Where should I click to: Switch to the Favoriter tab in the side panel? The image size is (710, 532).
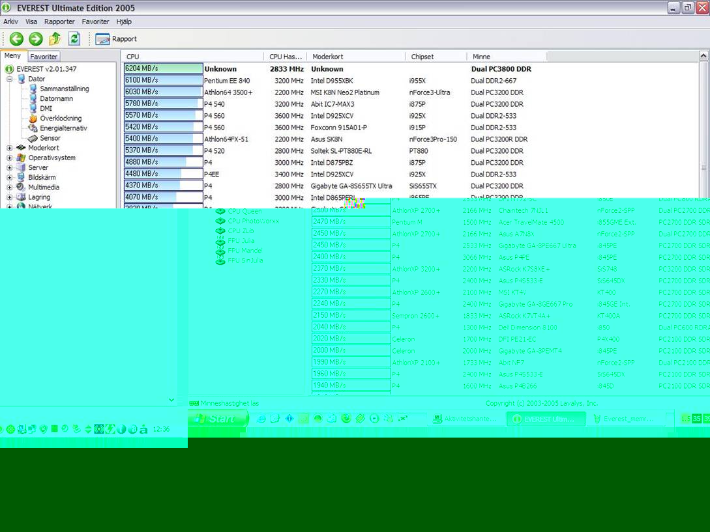click(44, 57)
